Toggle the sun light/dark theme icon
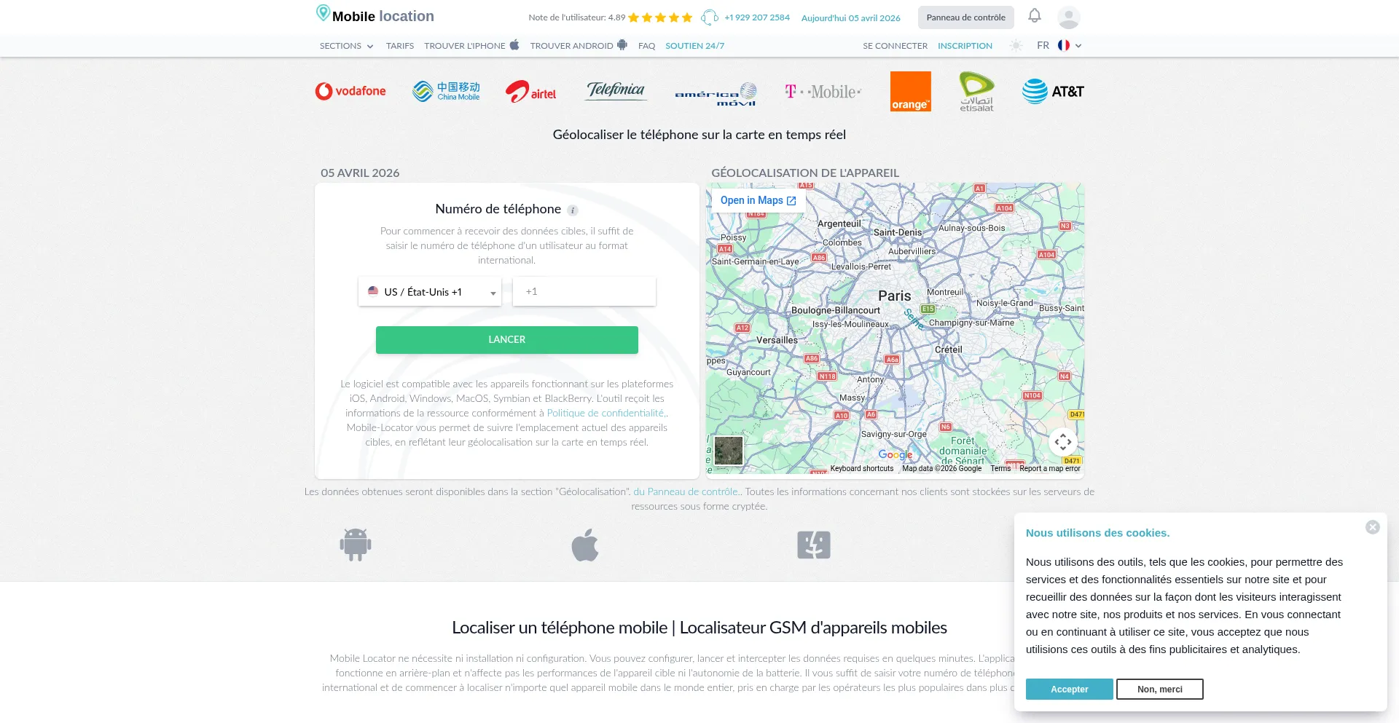 [1016, 46]
